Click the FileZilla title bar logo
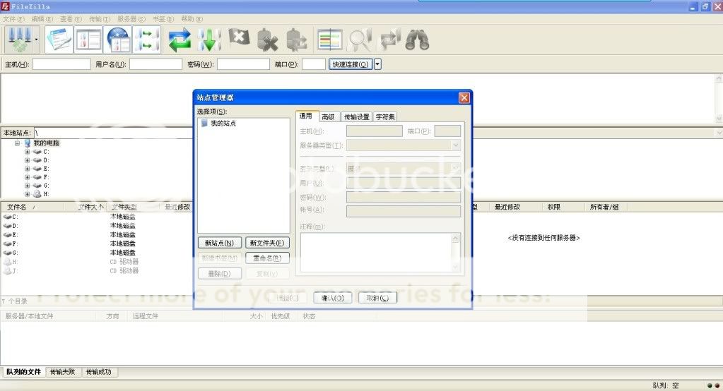723x391 pixels. (x=5, y=6)
